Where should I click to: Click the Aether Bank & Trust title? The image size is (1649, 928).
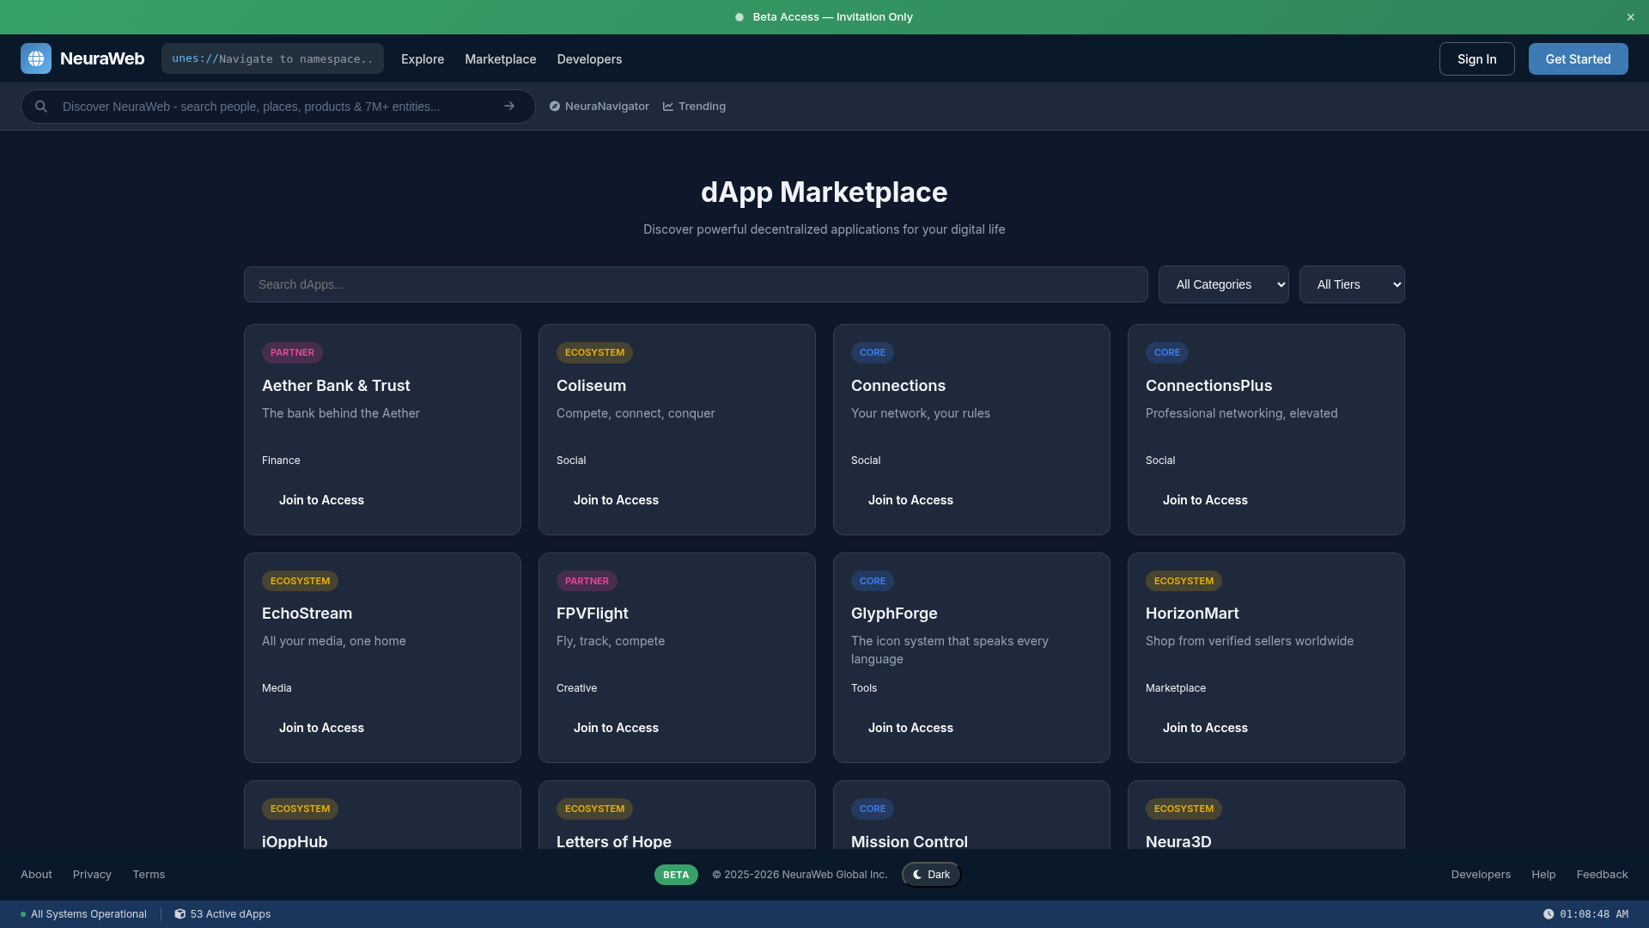[336, 386]
